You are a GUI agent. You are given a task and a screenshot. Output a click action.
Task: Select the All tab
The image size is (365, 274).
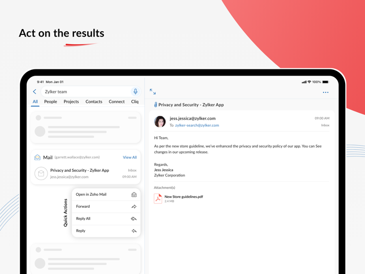pos(35,102)
